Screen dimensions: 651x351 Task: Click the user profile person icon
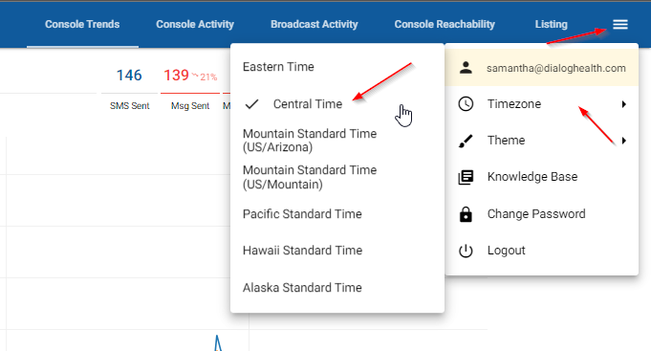point(466,68)
